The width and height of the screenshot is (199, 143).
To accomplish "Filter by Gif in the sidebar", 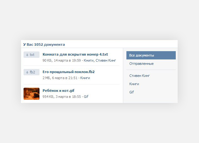I will click(131, 92).
